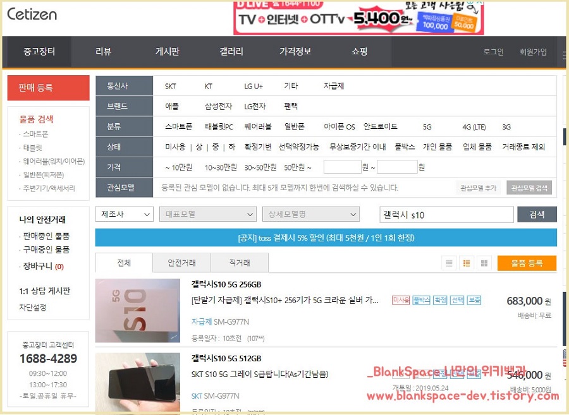Filter carrier by 자급제
The height and width of the screenshot is (415, 569).
tap(333, 86)
